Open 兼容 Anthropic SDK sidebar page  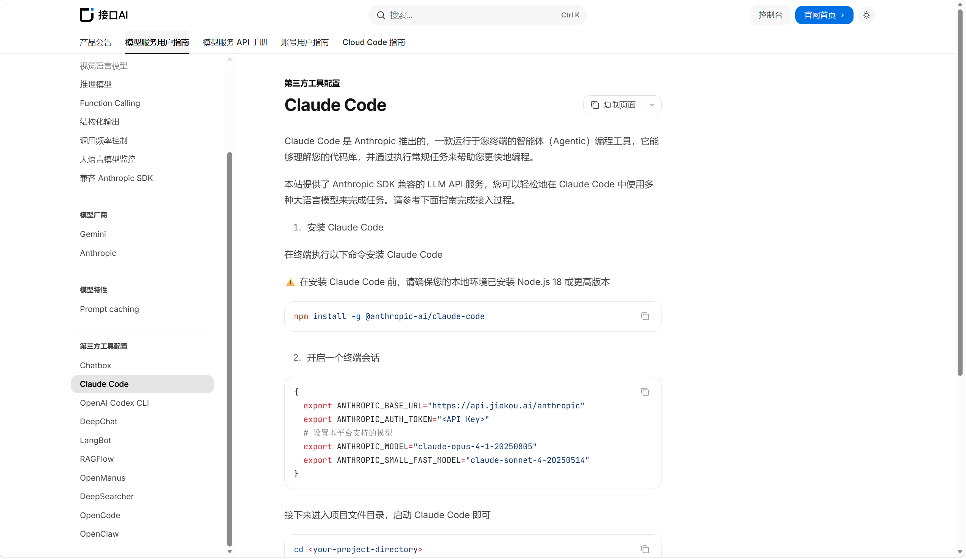[x=117, y=178]
